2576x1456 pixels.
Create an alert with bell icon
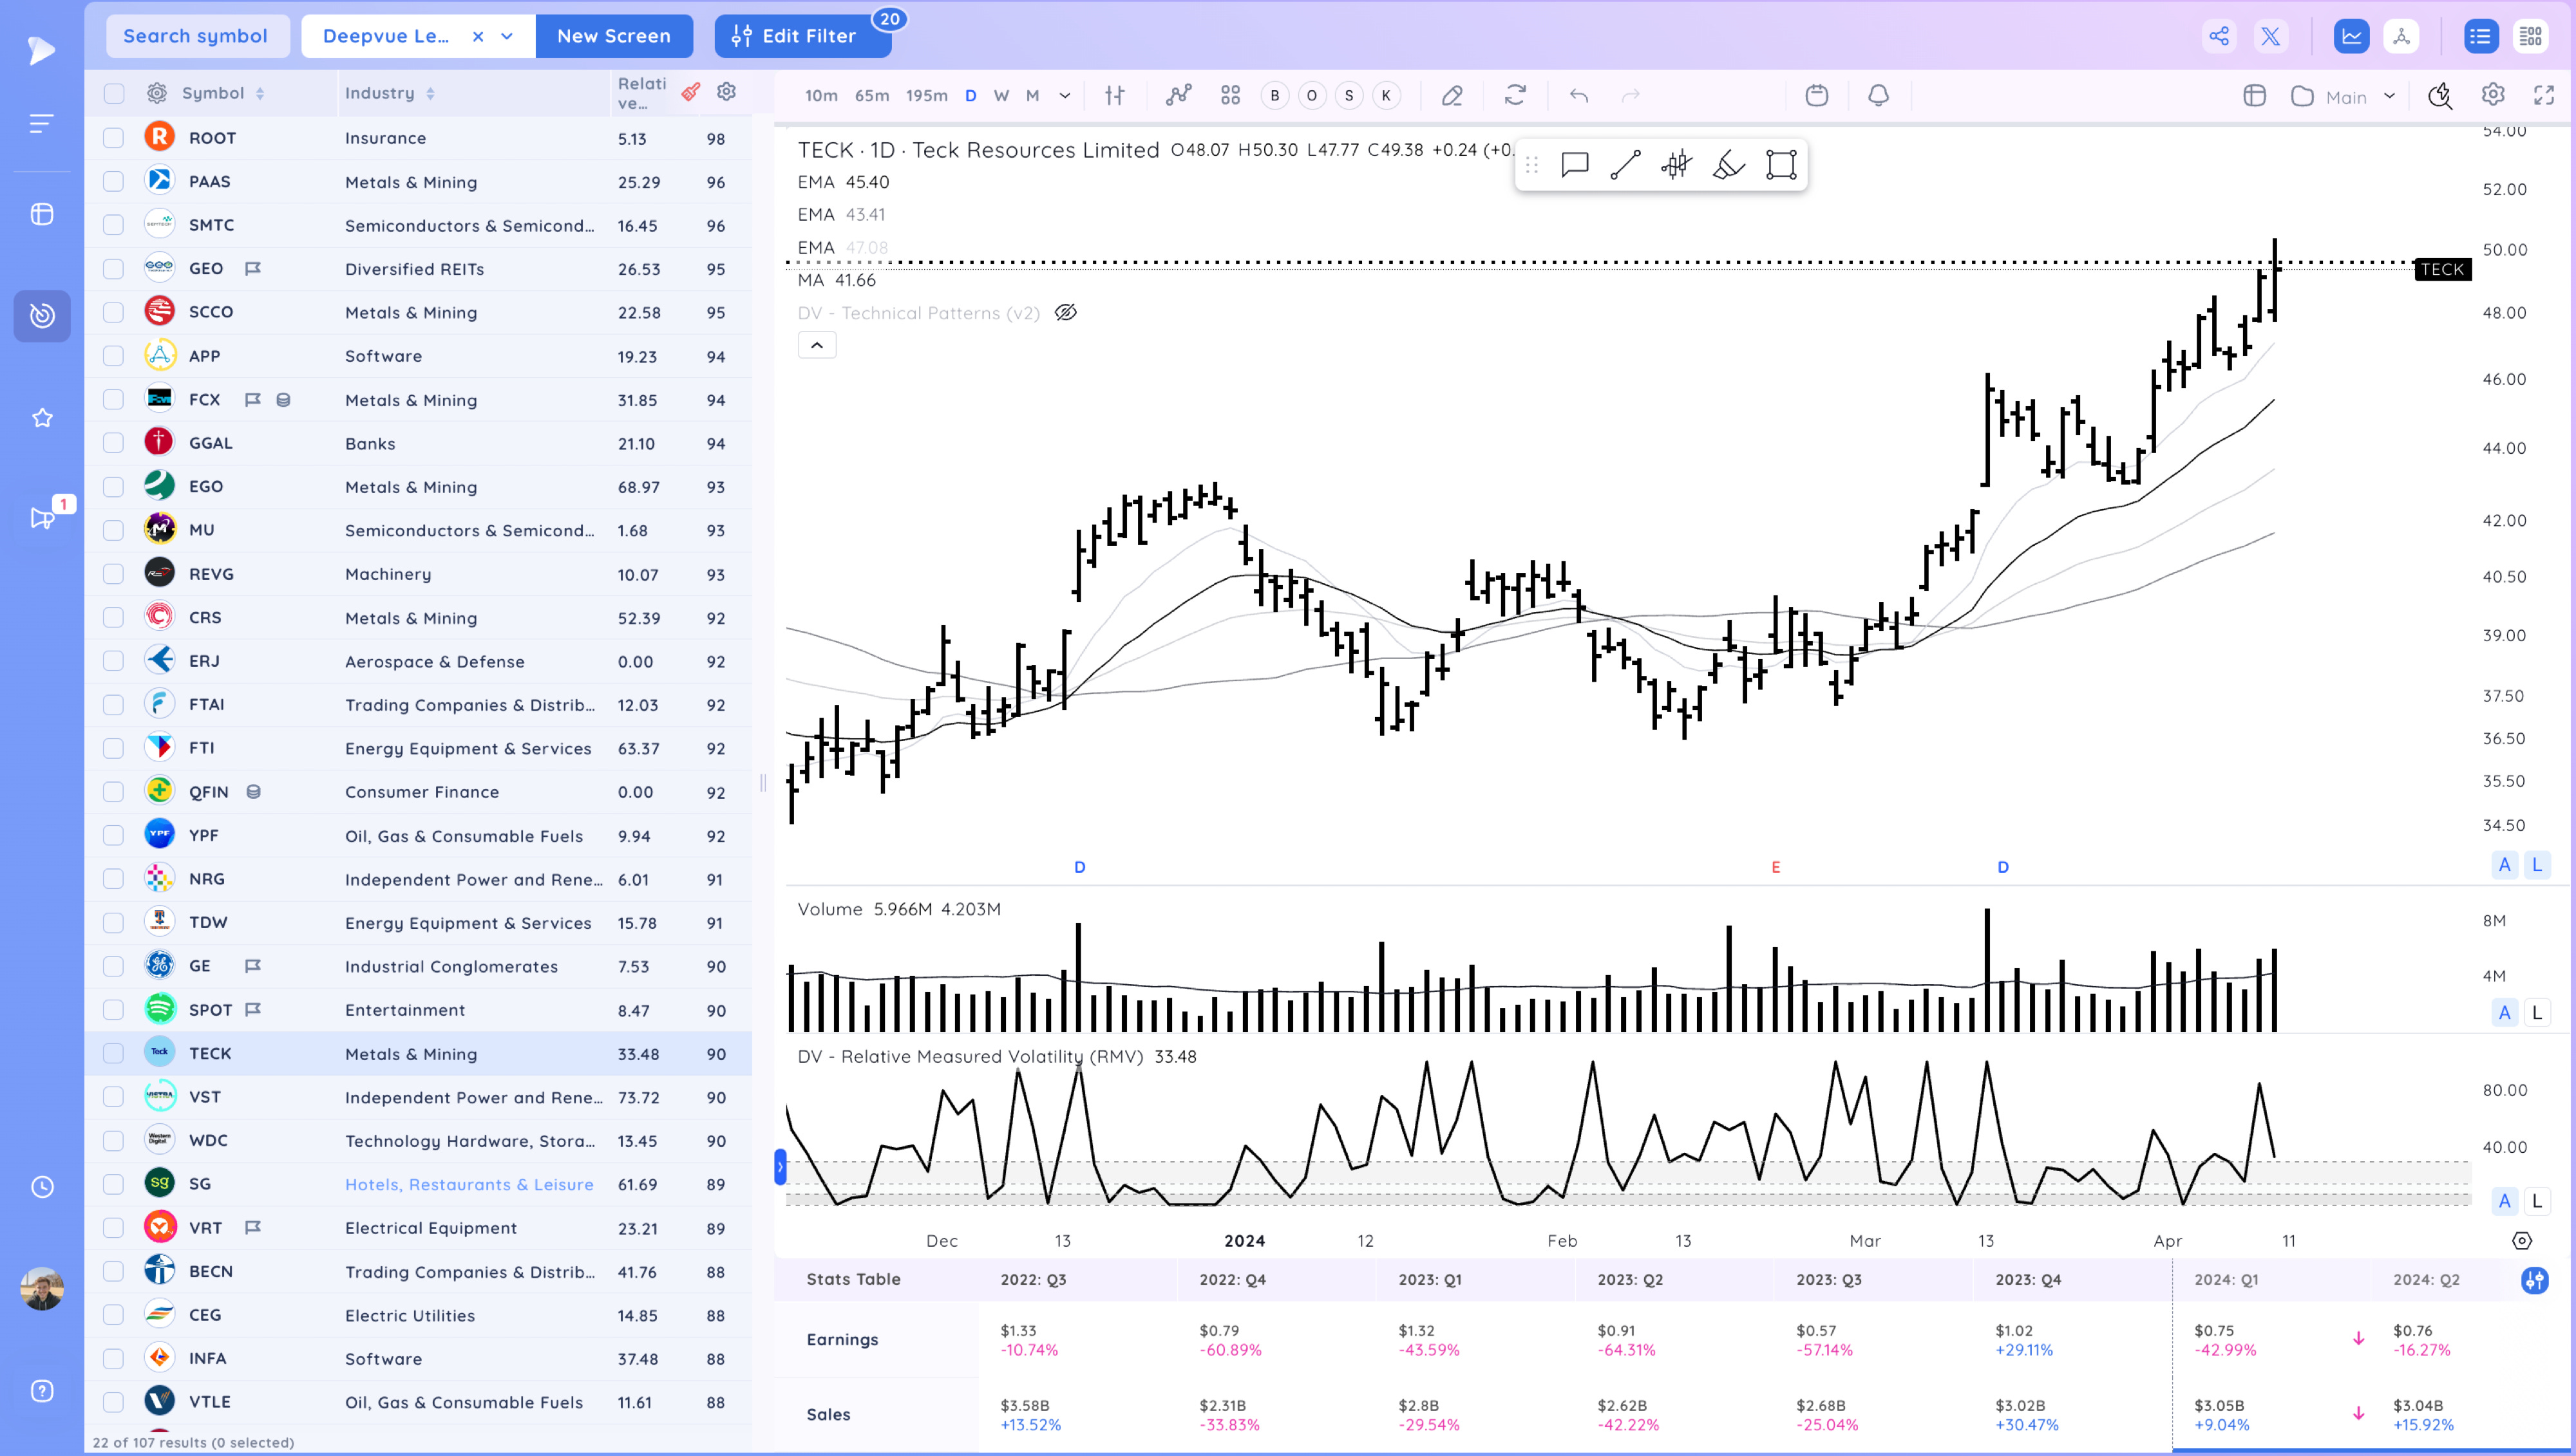point(1879,95)
